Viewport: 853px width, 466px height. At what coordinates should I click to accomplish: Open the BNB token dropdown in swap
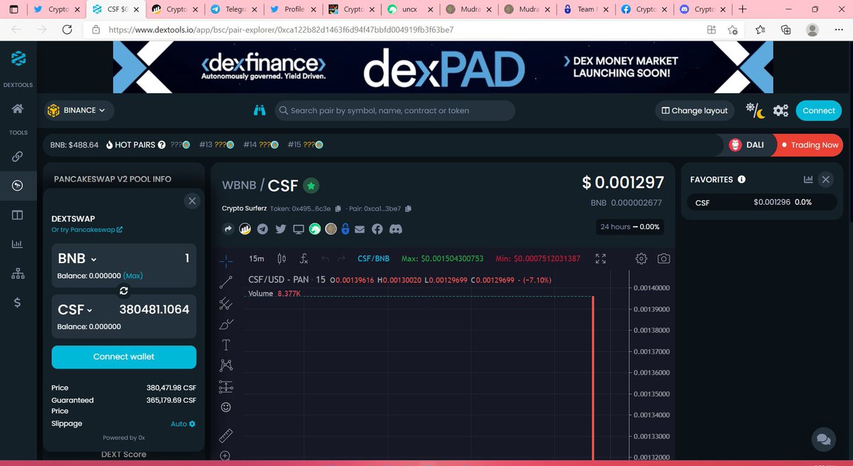tap(77, 258)
